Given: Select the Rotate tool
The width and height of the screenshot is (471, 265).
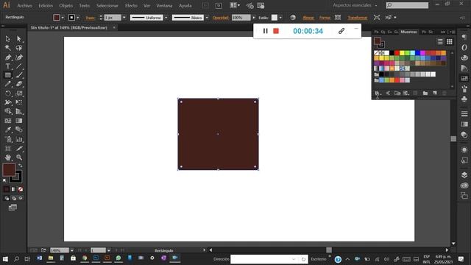Looking at the screenshot, I should click(x=8, y=93).
